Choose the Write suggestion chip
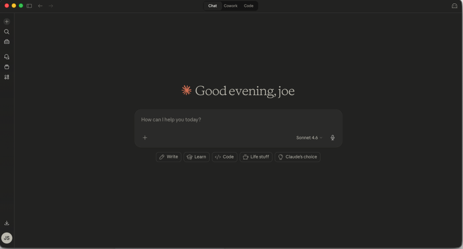This screenshot has height=249, width=463. (168, 157)
